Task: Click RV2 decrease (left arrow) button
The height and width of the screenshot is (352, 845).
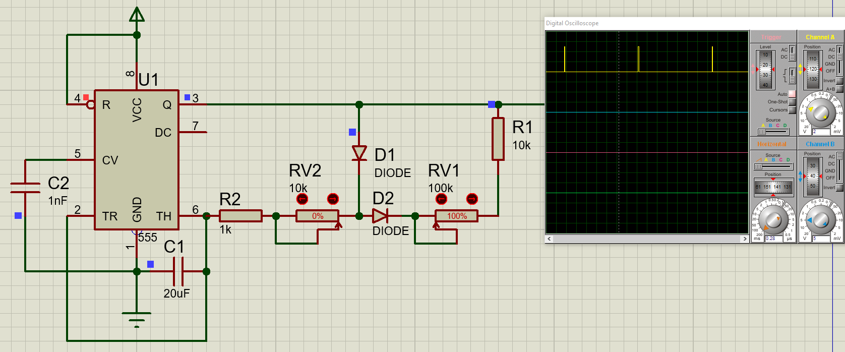Action: pyautogui.click(x=302, y=199)
